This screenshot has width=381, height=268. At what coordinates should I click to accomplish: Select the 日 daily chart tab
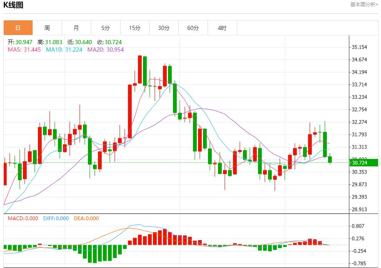point(18,28)
